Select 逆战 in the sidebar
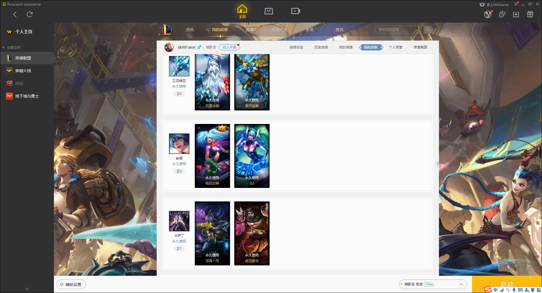This screenshot has width=542, height=293. click(x=27, y=83)
